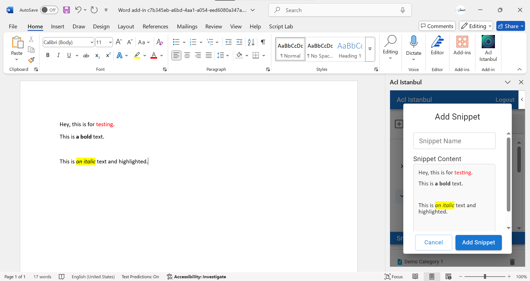
Task: Click the Format Painter icon
Action: click(x=31, y=60)
